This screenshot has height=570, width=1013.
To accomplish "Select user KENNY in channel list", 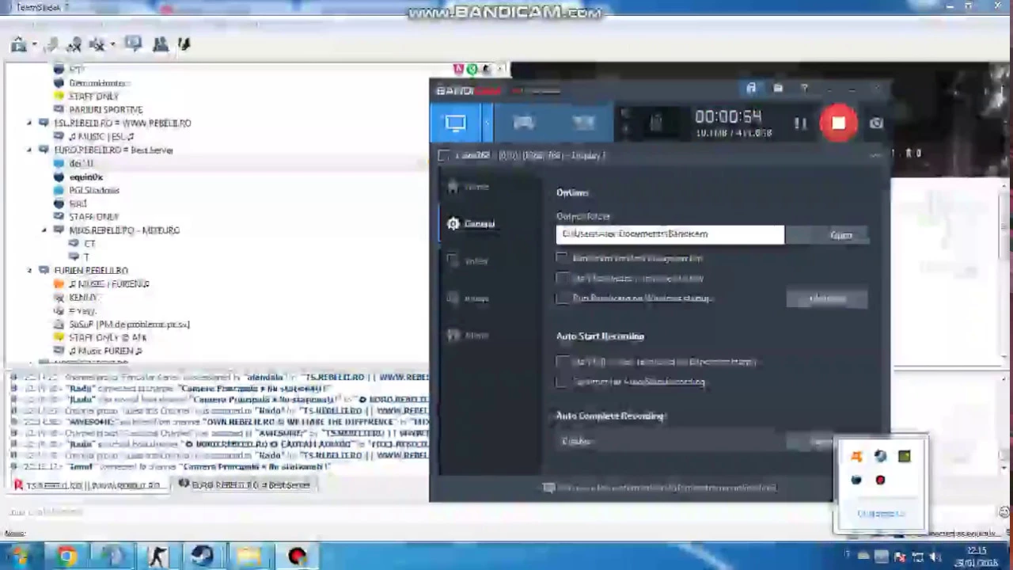I will (82, 298).
